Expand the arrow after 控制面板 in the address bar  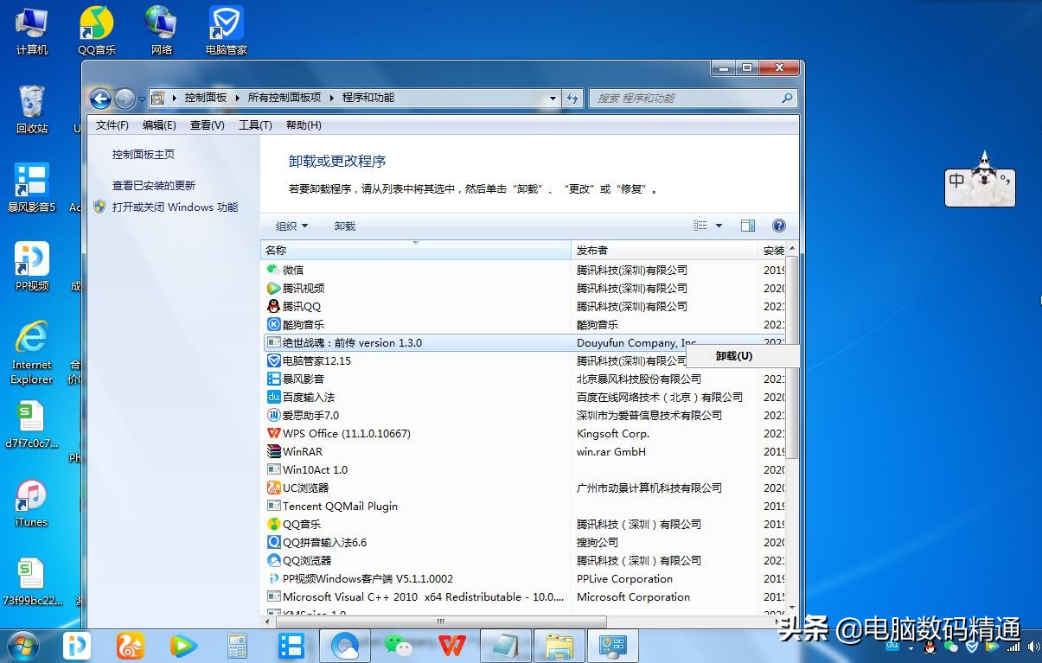pyautogui.click(x=236, y=99)
